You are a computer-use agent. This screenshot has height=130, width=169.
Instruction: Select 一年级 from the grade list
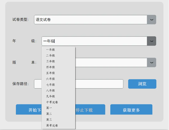51,50
